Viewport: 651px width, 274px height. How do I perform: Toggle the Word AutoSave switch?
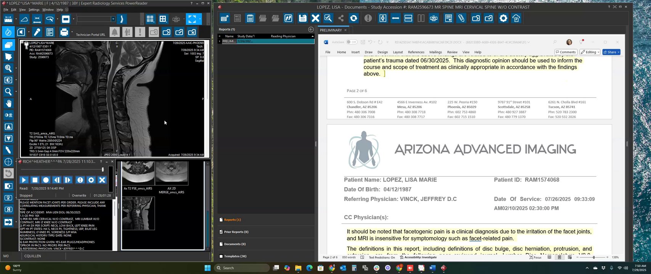pos(352,42)
